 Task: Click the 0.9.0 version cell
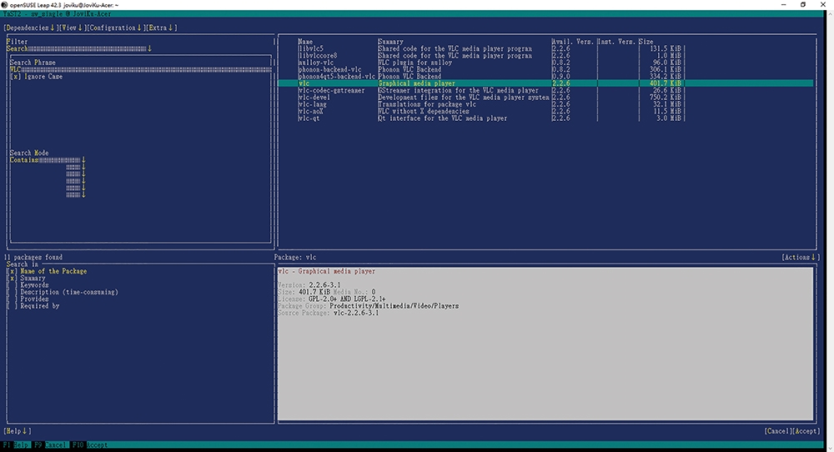560,76
